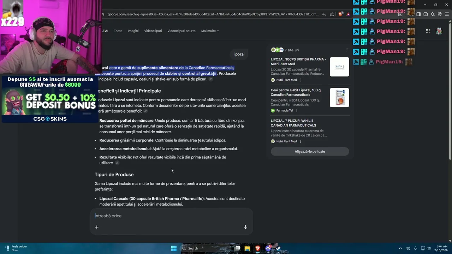
Task: Click the Windows Start button
Action: click(x=174, y=248)
